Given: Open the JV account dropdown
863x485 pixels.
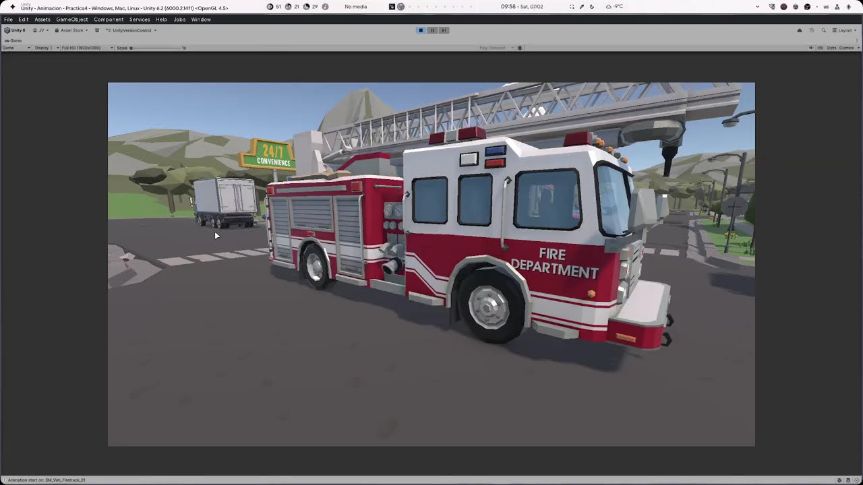Looking at the screenshot, I should point(41,30).
